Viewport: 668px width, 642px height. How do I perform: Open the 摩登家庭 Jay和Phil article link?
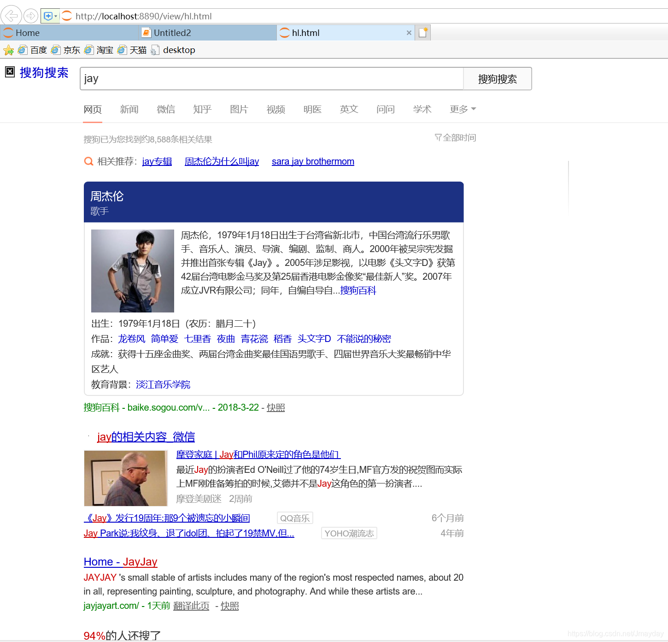pyautogui.click(x=258, y=454)
